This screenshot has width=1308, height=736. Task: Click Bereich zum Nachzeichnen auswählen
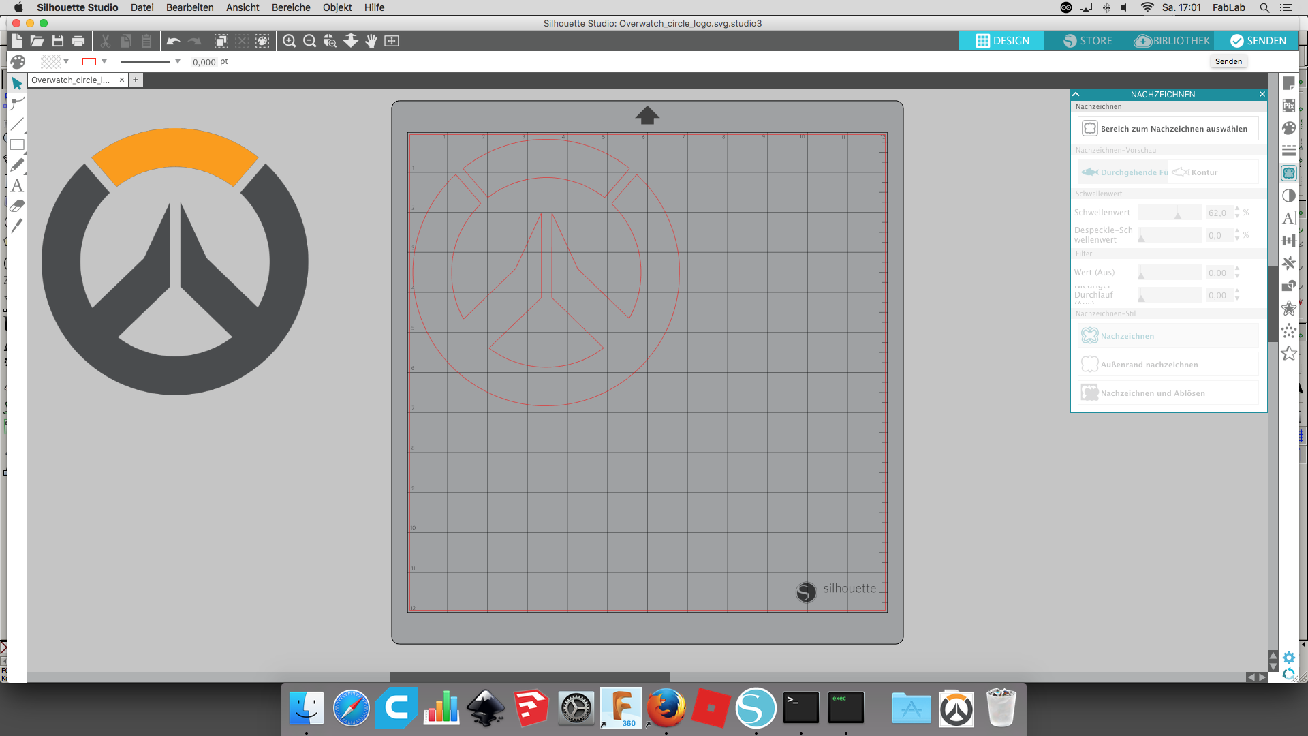1168,129
